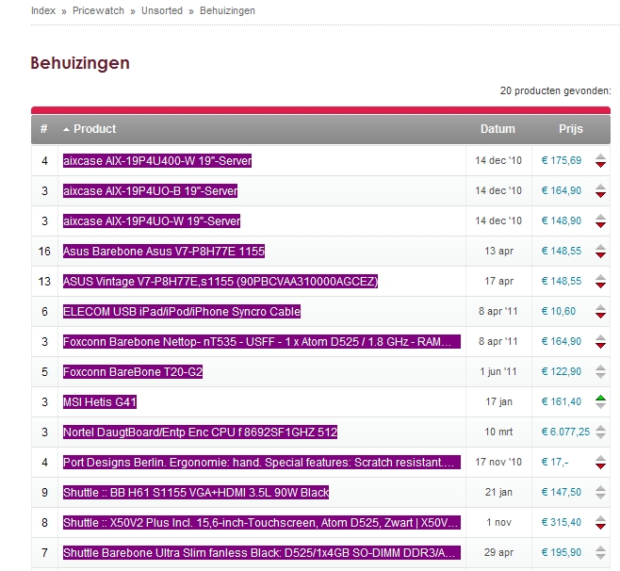
Task: Click price € 161,40
Action: pos(561,401)
